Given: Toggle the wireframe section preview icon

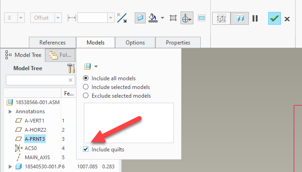Looking at the screenshot, I should tap(221, 18).
